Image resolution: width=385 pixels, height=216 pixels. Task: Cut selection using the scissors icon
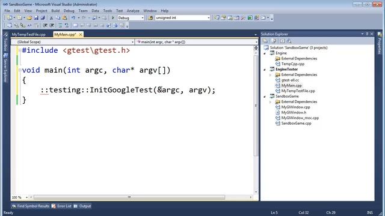(x=51, y=18)
